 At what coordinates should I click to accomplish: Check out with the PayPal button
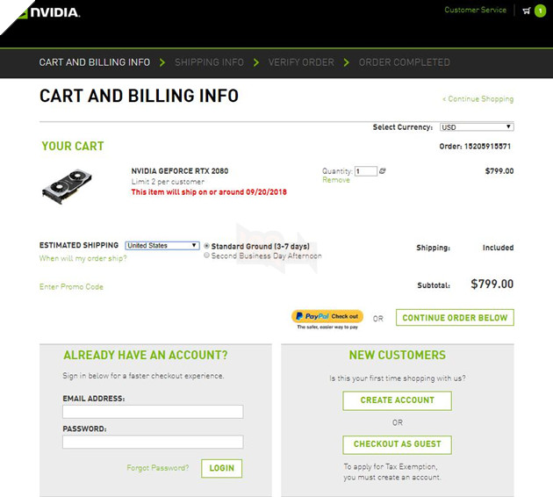point(327,316)
